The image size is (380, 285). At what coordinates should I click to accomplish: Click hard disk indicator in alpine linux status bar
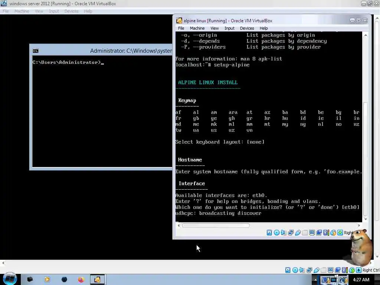click(x=269, y=233)
